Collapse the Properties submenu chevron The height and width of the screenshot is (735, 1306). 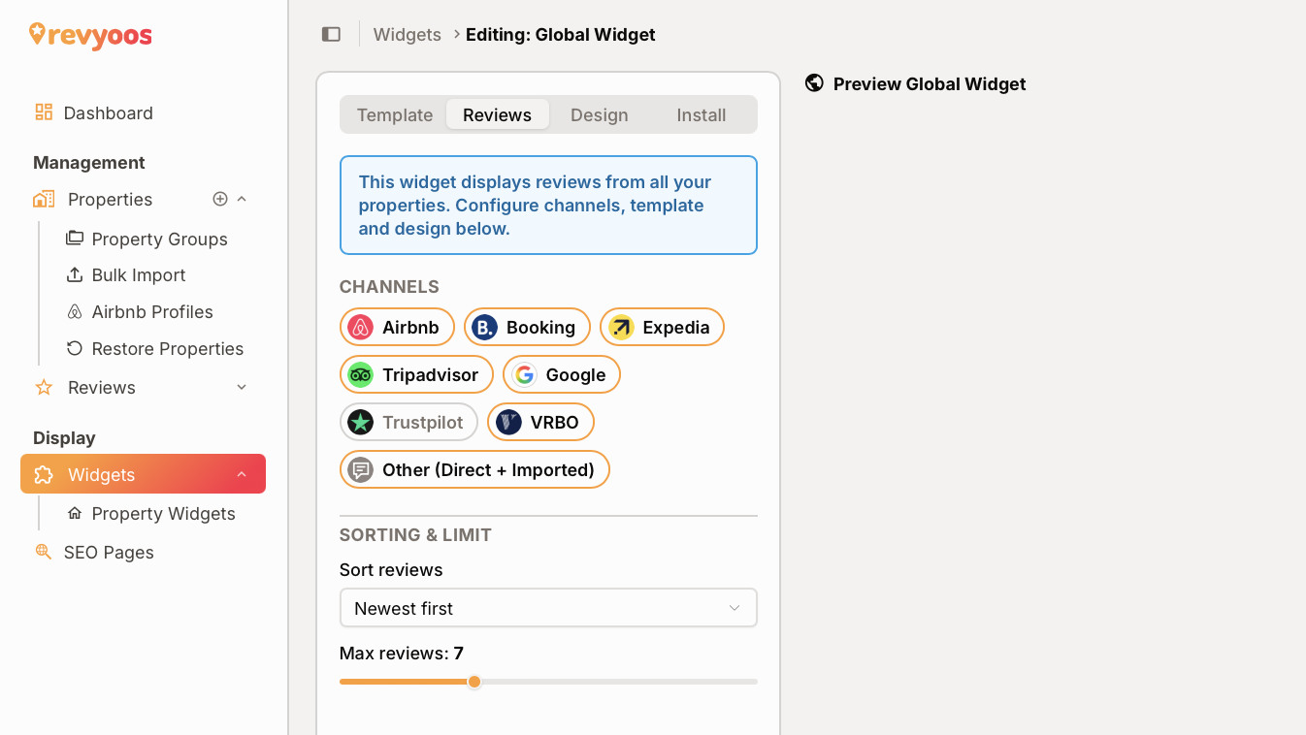(x=243, y=199)
